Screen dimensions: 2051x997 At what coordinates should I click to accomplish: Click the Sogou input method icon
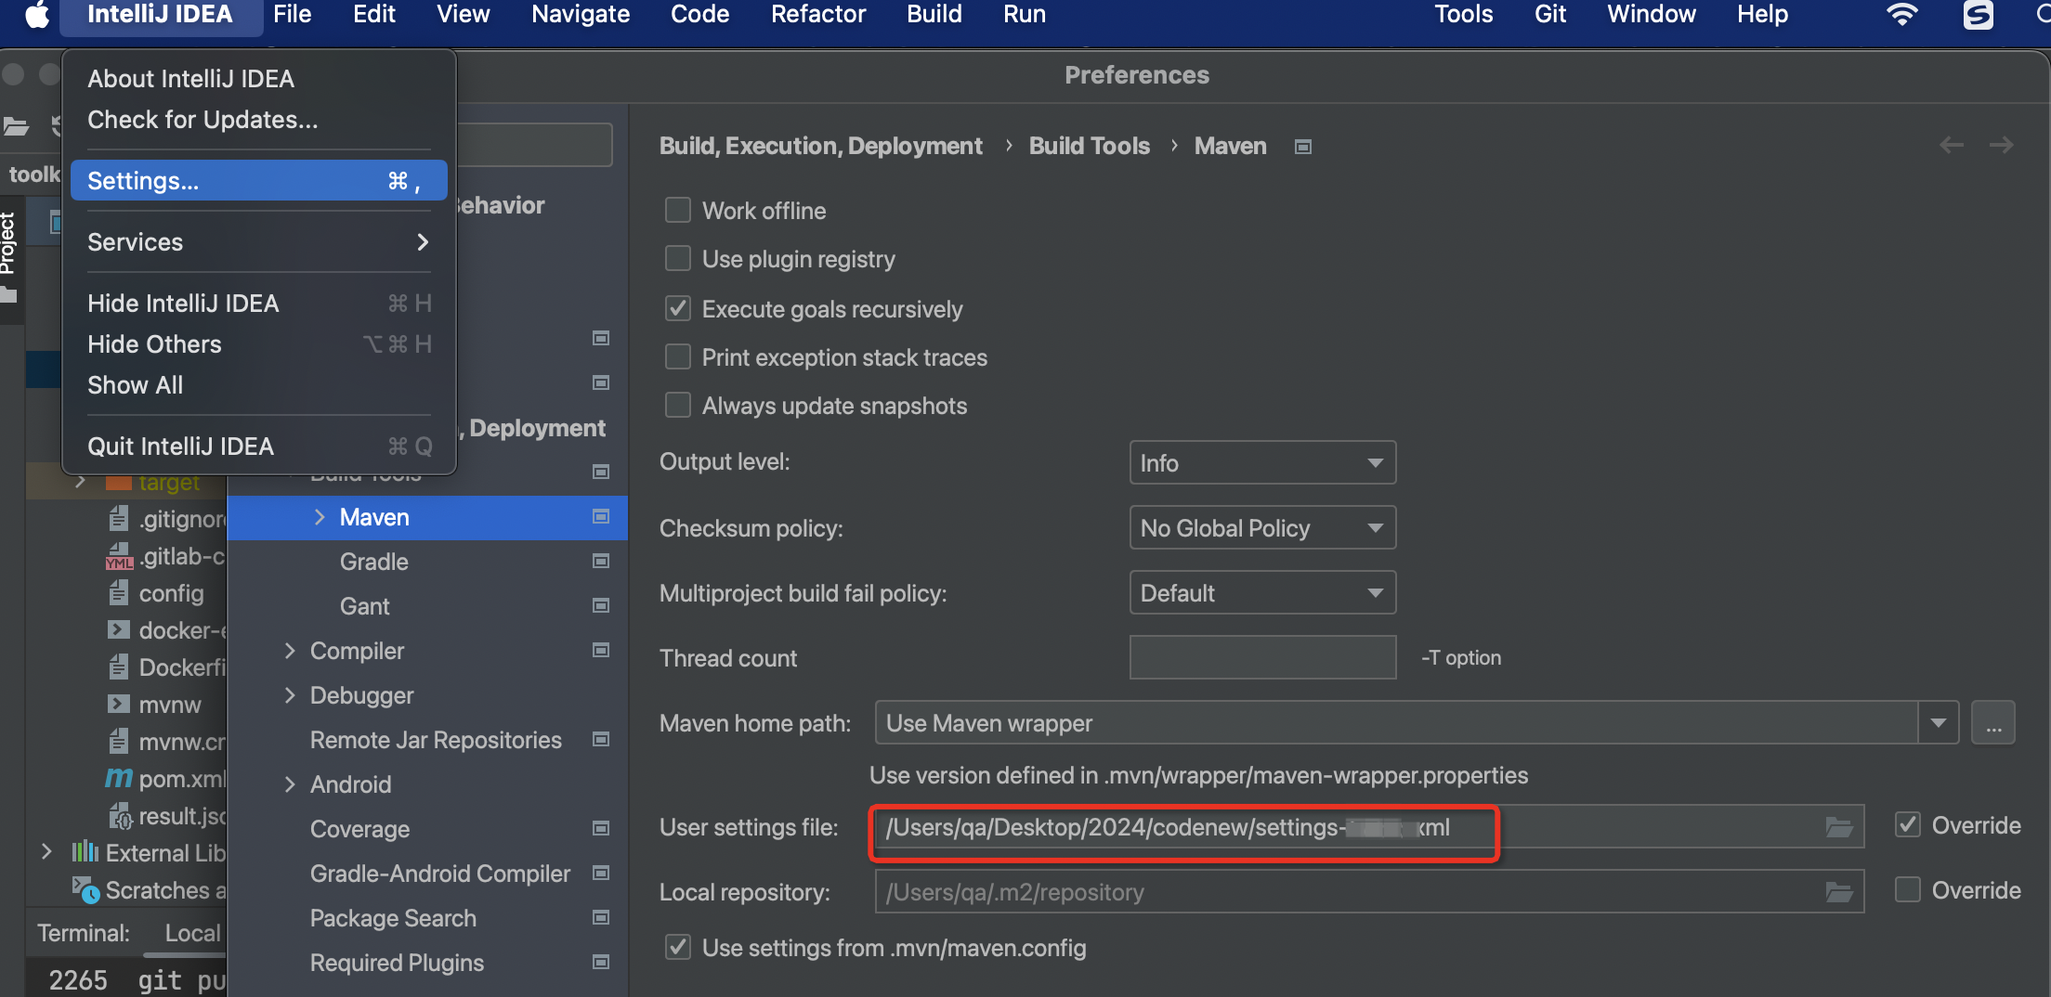(x=1979, y=15)
